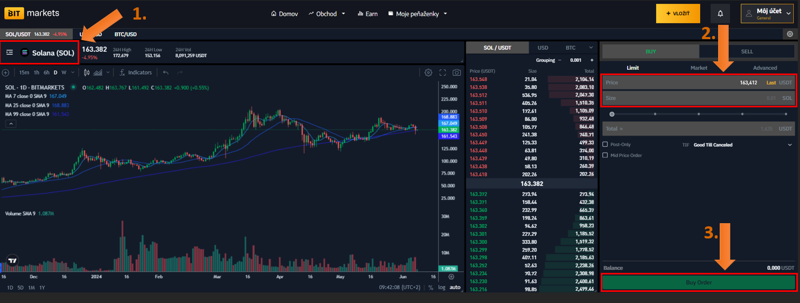Click the candlestick chart style icon

(87, 72)
